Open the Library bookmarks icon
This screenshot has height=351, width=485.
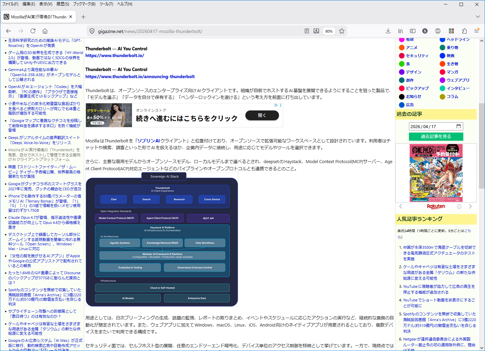[x=400, y=31]
